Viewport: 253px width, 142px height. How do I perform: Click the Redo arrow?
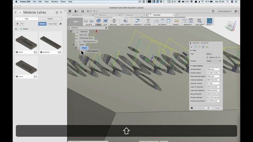[x=94, y=11]
